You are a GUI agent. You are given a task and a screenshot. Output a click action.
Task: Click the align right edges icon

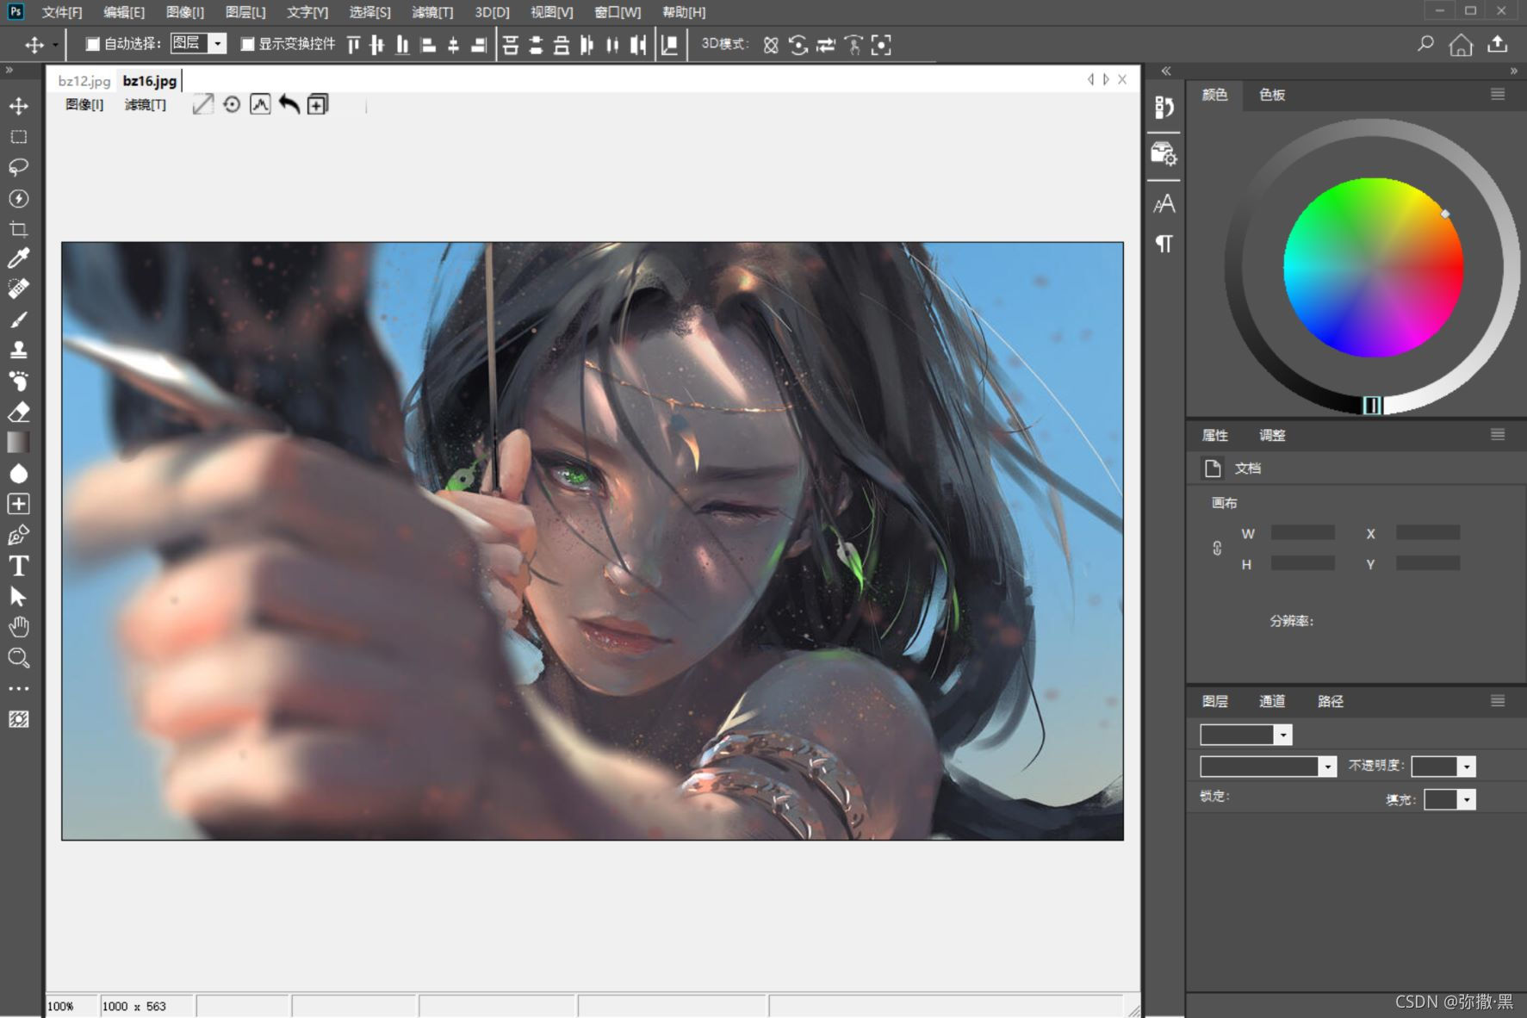click(479, 45)
